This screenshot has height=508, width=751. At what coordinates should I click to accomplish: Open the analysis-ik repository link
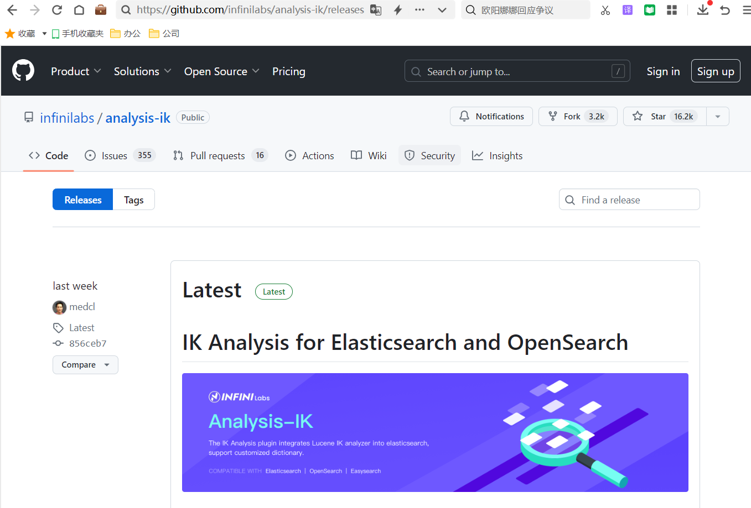click(x=138, y=118)
